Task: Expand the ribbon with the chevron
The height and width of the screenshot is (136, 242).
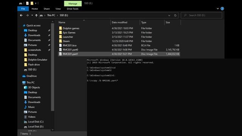Action: tap(218, 9)
